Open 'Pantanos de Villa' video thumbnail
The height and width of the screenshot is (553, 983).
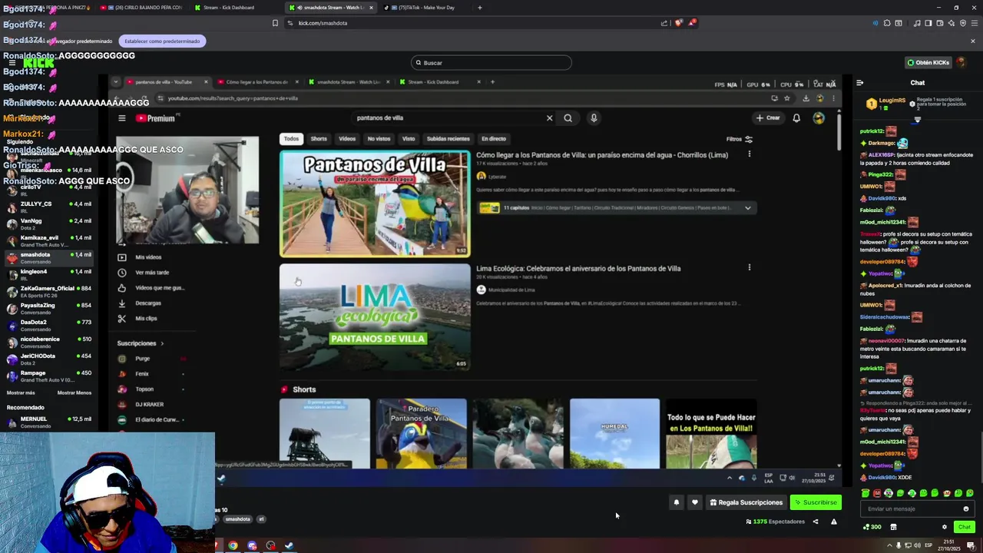(x=375, y=204)
